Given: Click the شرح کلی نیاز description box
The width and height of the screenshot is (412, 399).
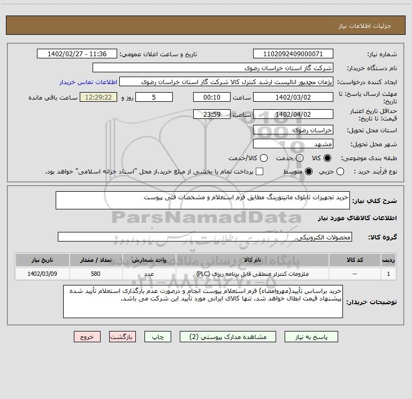Looking at the screenshot, I should pos(203,200).
